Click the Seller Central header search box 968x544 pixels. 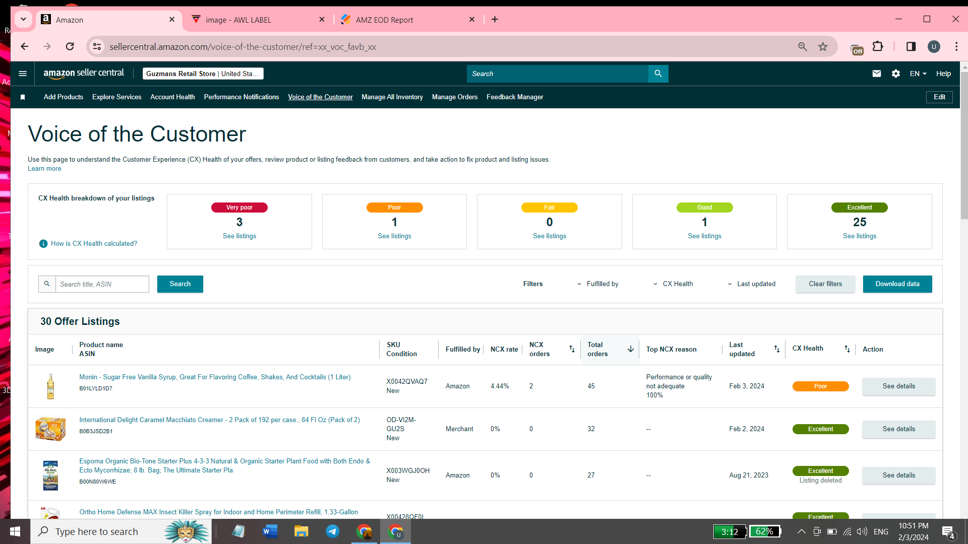click(x=558, y=74)
